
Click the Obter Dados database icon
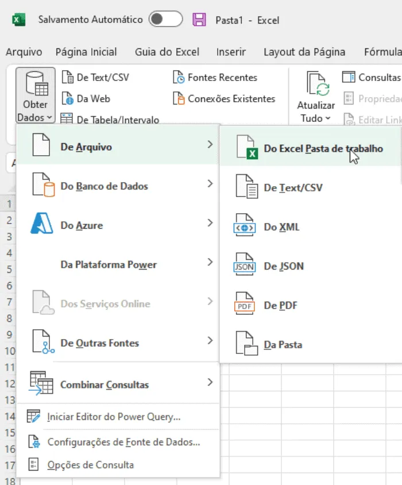[37, 83]
